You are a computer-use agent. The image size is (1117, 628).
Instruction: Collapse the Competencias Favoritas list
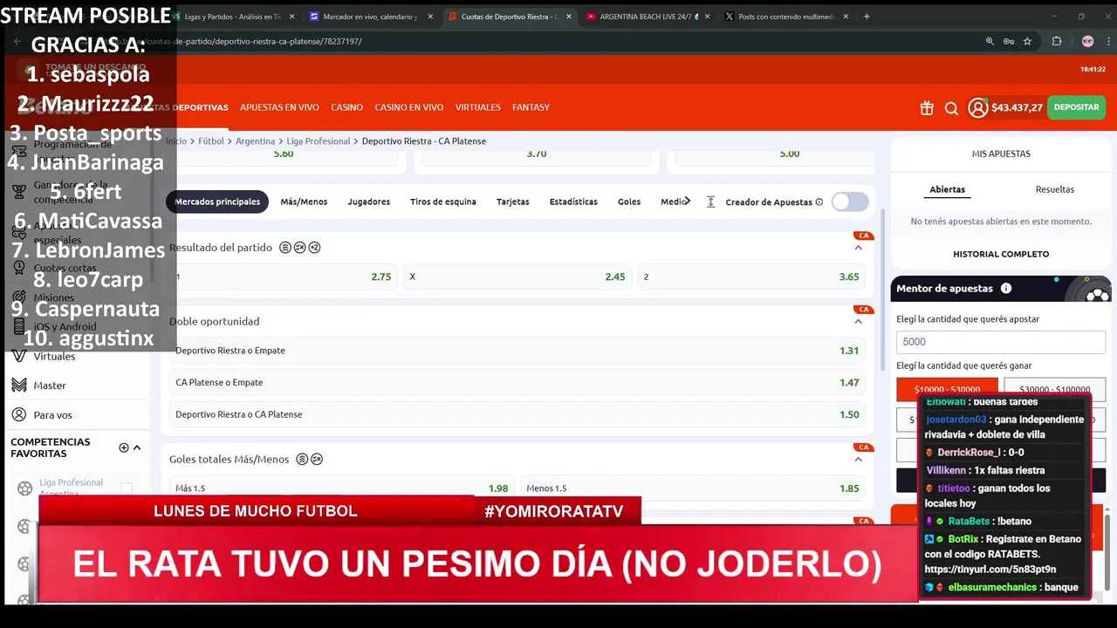coord(137,447)
